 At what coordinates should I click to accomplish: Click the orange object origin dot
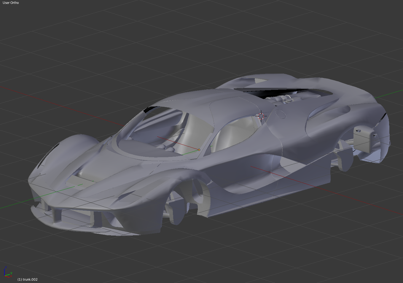tap(199, 150)
